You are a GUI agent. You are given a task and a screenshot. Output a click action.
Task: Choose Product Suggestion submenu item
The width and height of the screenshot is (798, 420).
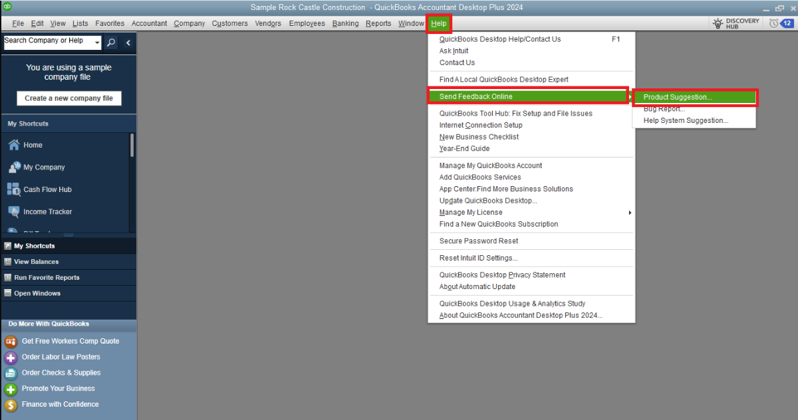point(694,97)
